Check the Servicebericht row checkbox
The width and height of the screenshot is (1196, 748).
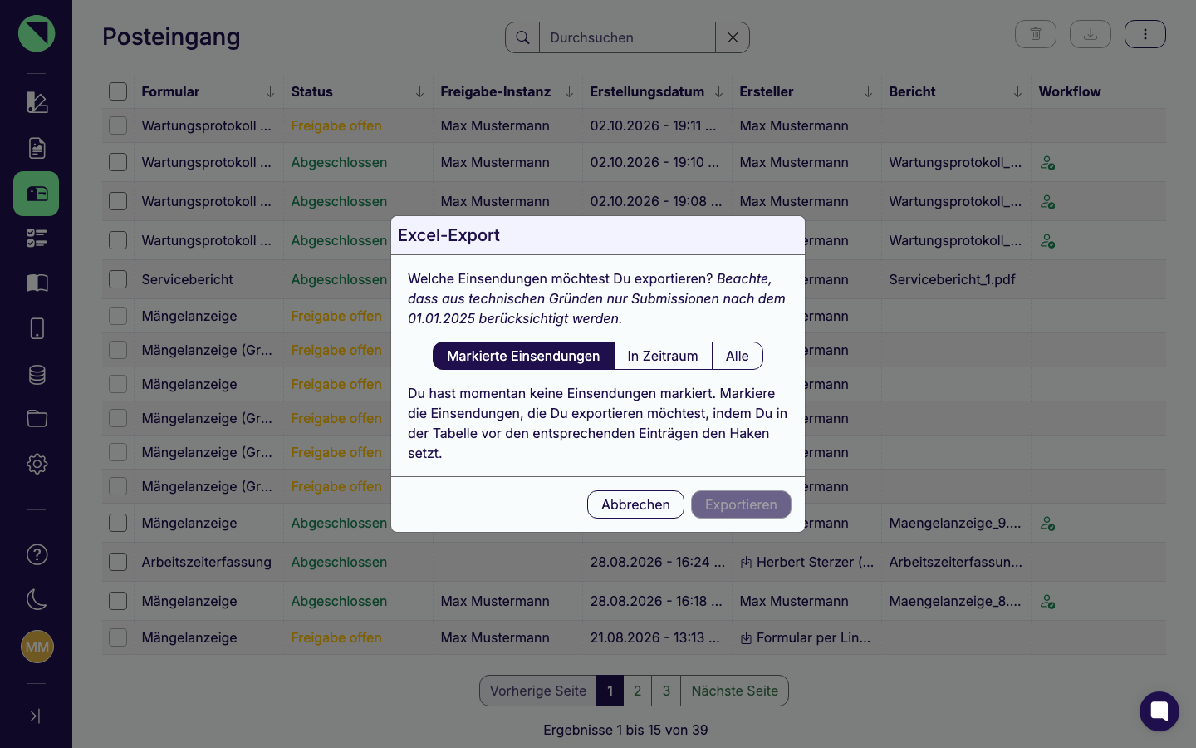[x=118, y=279]
